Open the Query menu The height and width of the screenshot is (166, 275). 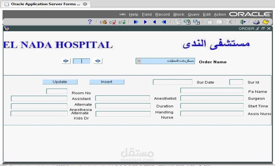pos(194,14)
